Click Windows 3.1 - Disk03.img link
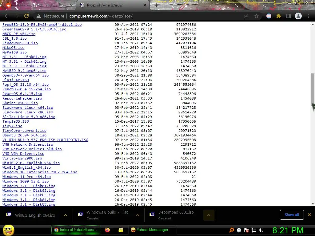This screenshot has width=315, height=236. [x=29, y=195]
